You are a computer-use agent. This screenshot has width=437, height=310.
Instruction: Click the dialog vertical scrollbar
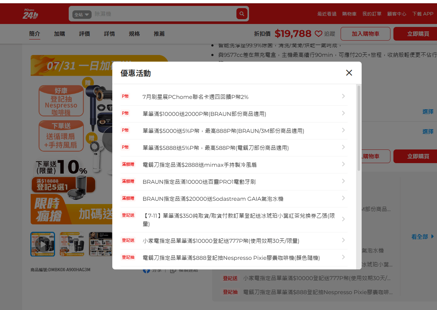click(359, 128)
